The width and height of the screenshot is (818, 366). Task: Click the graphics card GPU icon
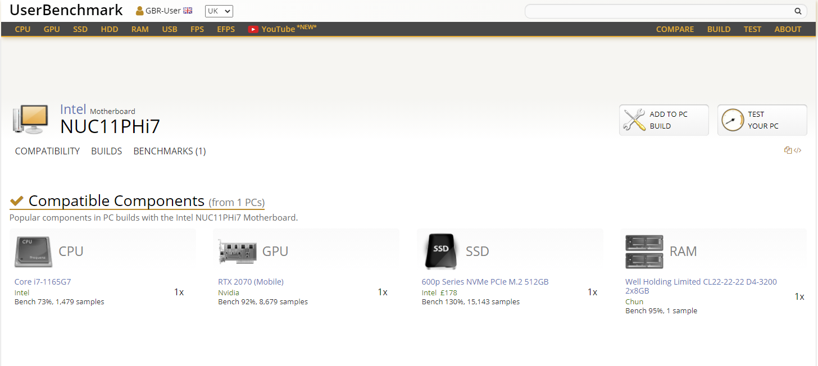[237, 251]
